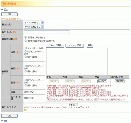Select ログインユーザーに許可 for 回答
Screen dimensions: 131x123
click(26, 80)
